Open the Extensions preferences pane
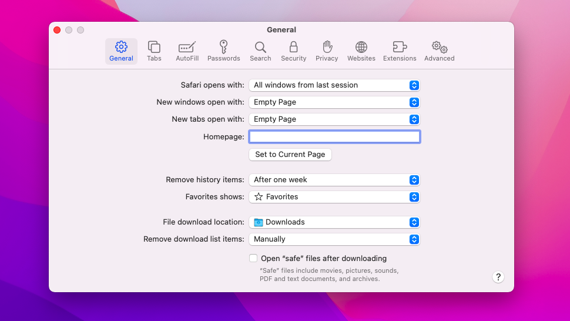 pyautogui.click(x=400, y=51)
